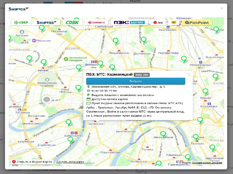This screenshot has width=233, height=174.
Task: Choose the boxberry carrier filter
Action: 96,23
